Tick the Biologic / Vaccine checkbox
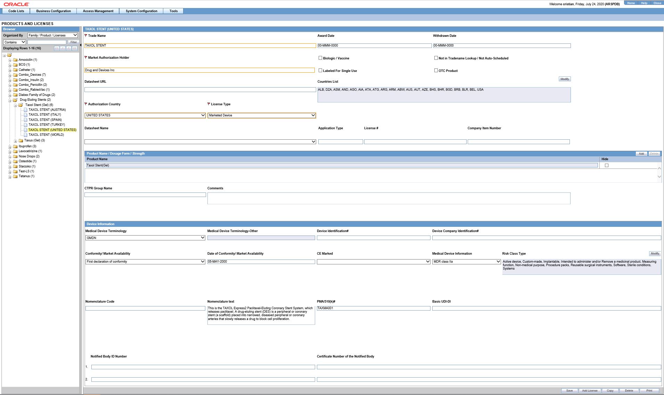Image resolution: width=664 pixels, height=395 pixels. tap(320, 58)
